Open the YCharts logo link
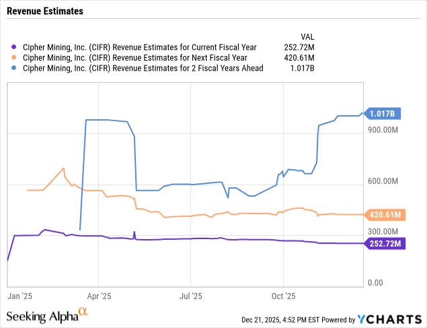 [x=390, y=319]
